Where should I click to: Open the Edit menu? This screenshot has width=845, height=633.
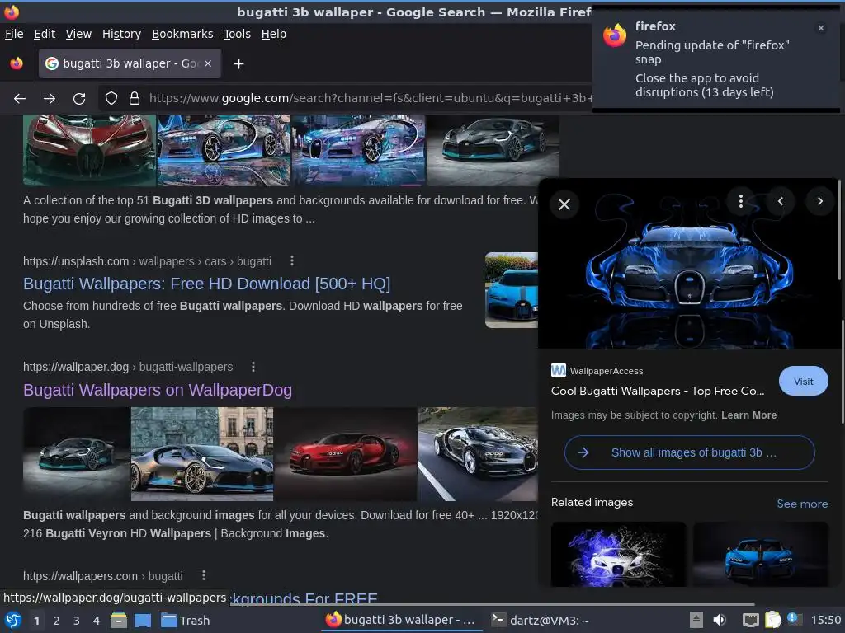pyautogui.click(x=45, y=34)
